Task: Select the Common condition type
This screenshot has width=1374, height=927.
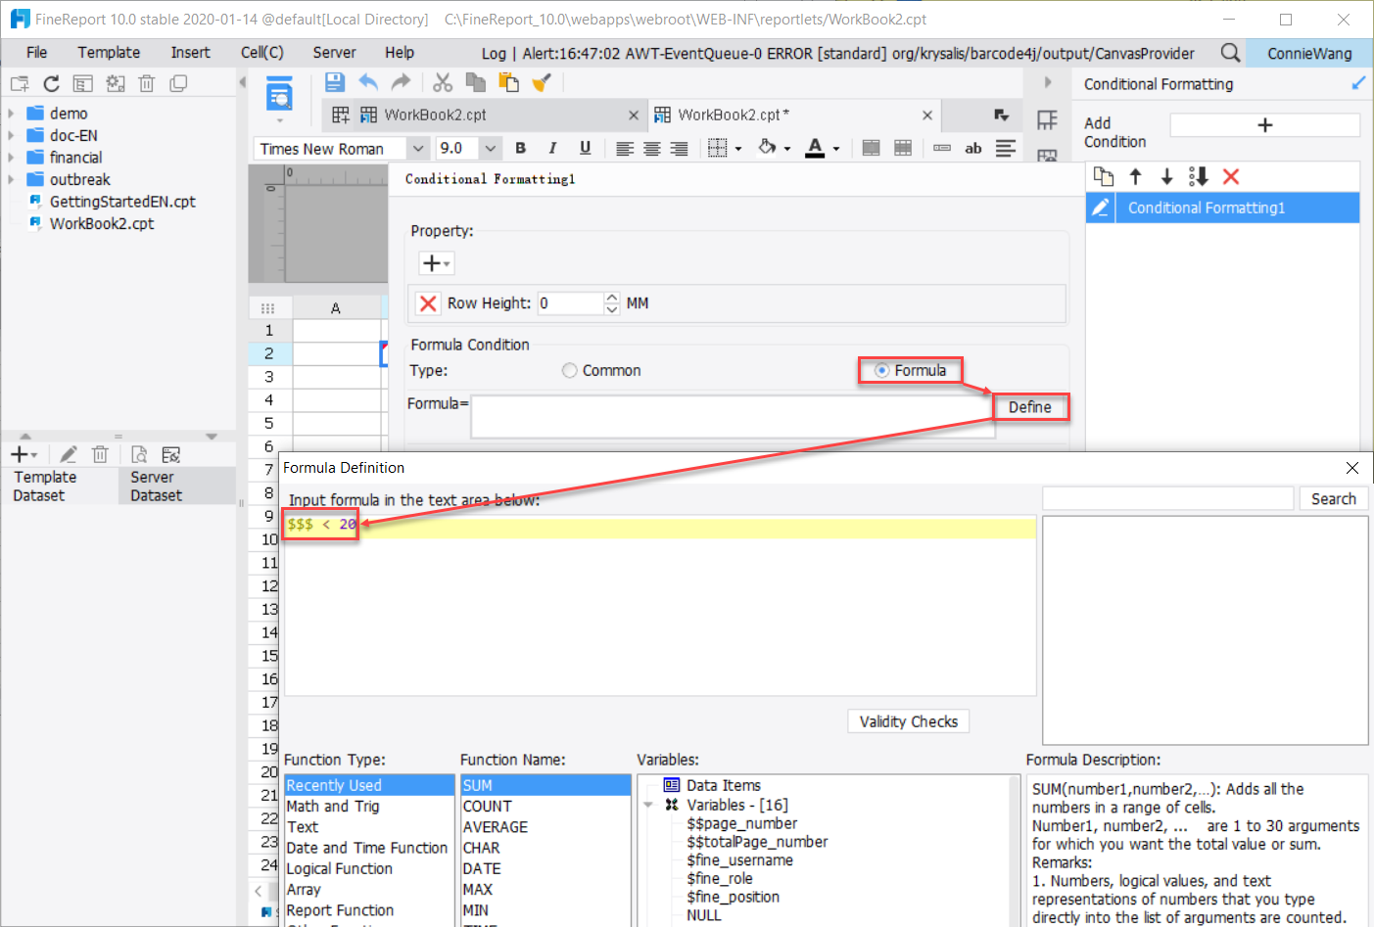Action: (569, 370)
